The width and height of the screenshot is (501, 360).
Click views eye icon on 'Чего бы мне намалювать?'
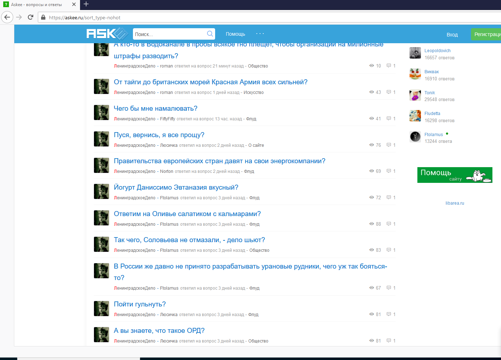(372, 119)
